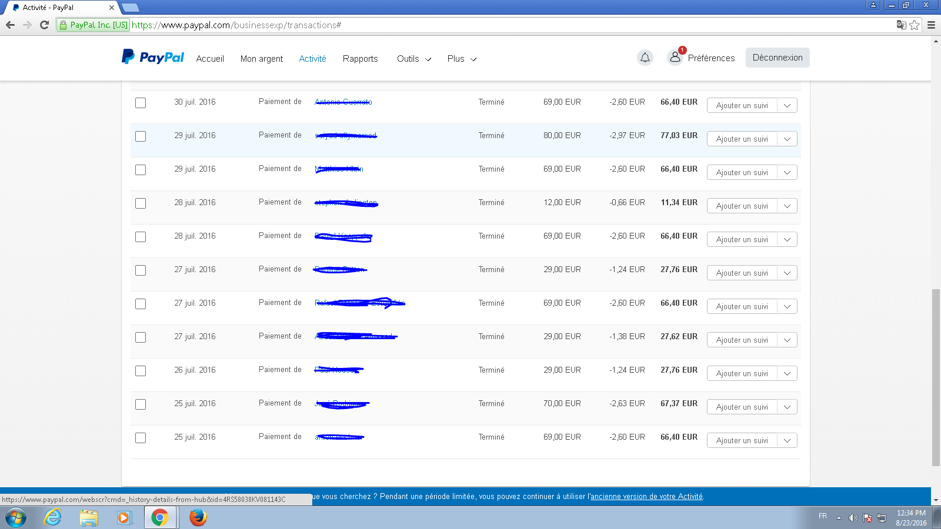Click the profile icon with red badge
Image resolution: width=941 pixels, height=529 pixels.
pyautogui.click(x=675, y=57)
